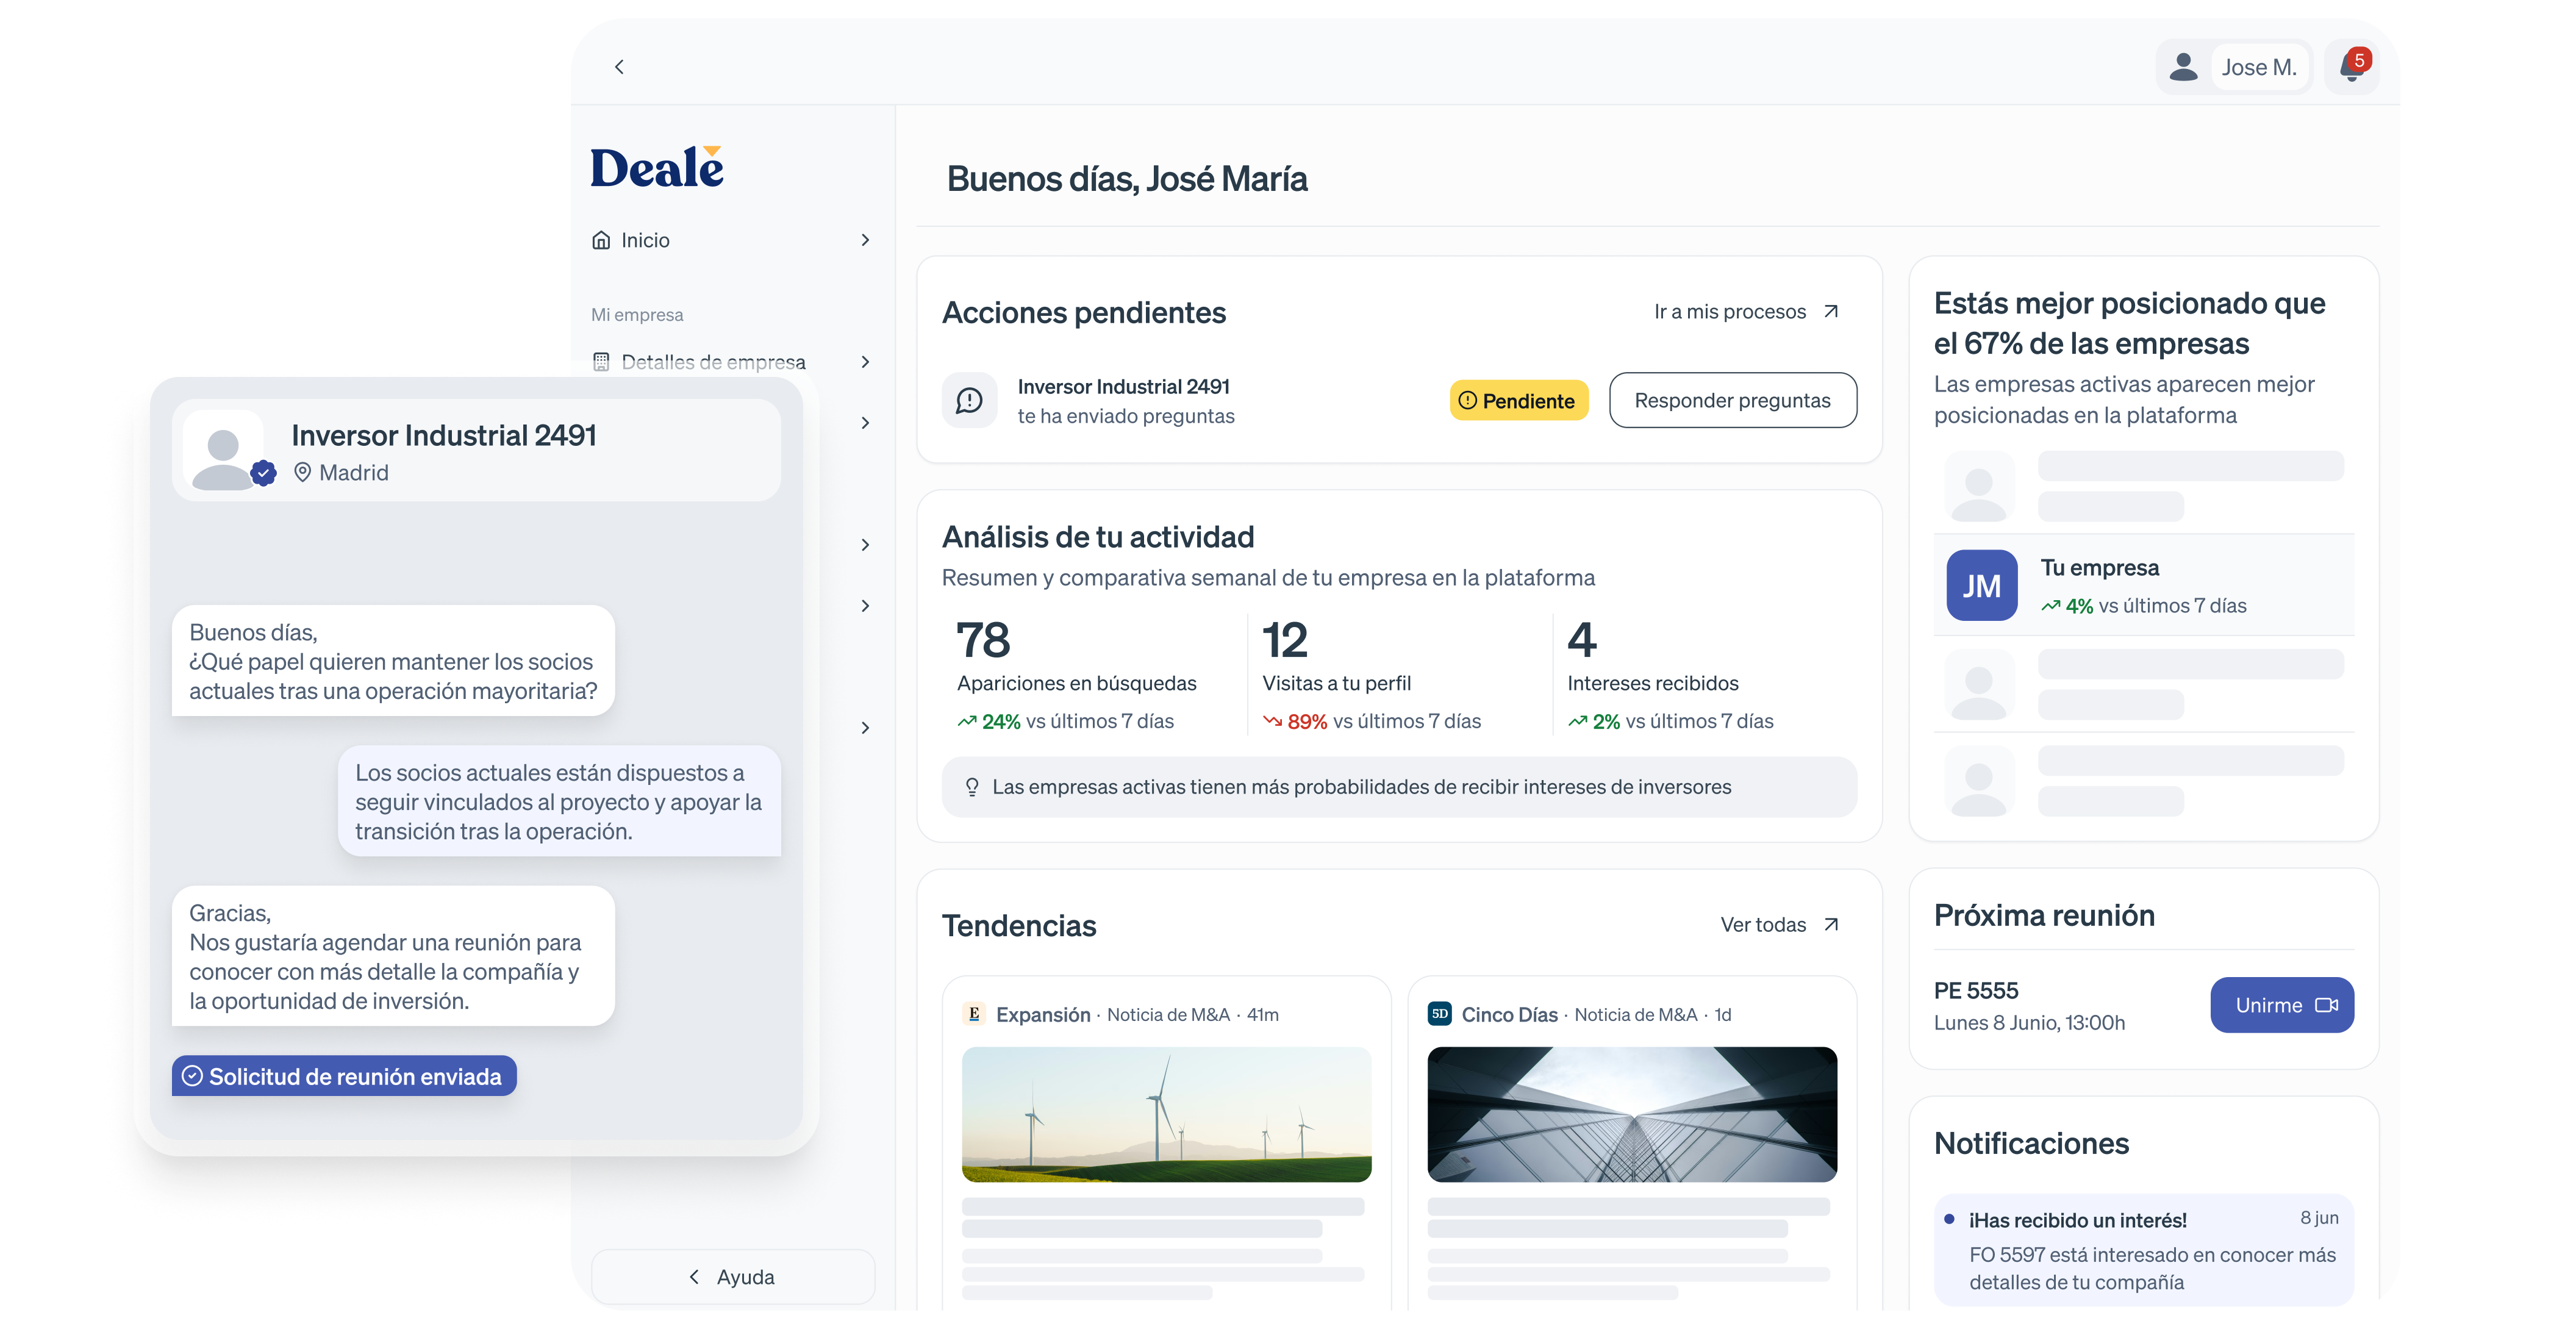Click the Notificaciones heading

tap(2031, 1144)
